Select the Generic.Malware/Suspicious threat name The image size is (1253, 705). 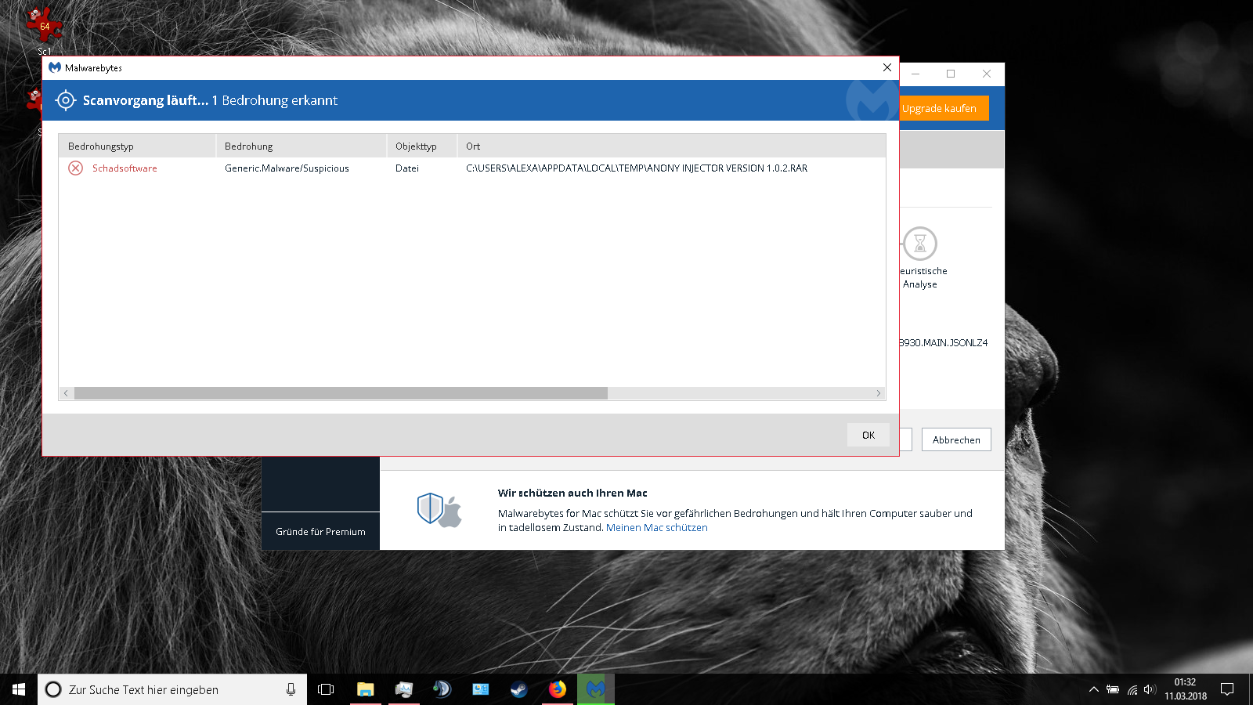tap(287, 168)
